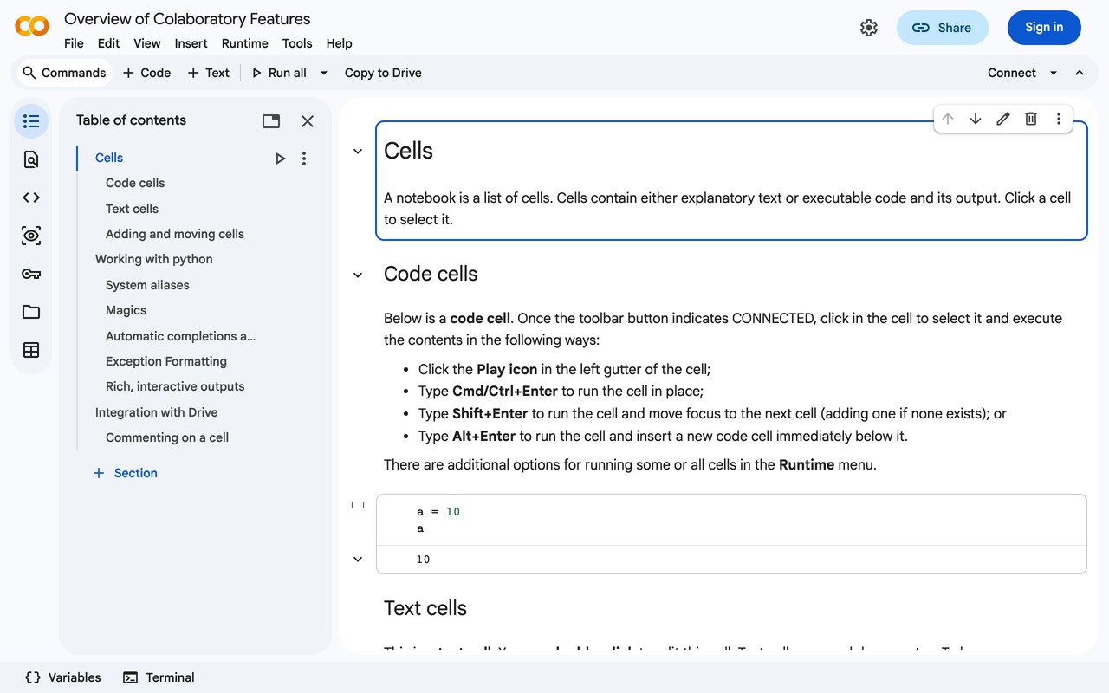This screenshot has height=693, width=1109.
Task: Add a new Code cell
Action: point(146,73)
